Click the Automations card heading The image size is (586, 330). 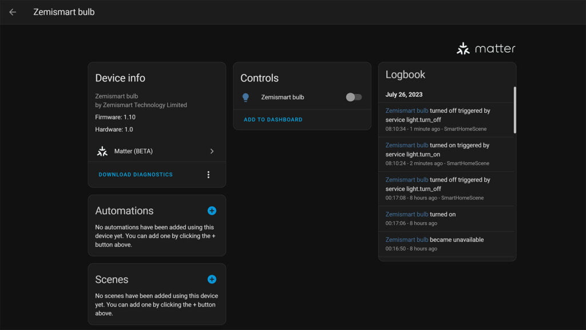[124, 211]
